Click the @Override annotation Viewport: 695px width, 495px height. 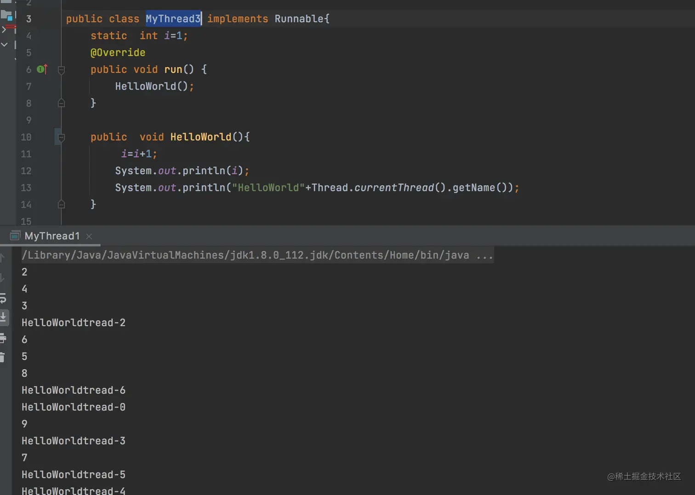(118, 52)
